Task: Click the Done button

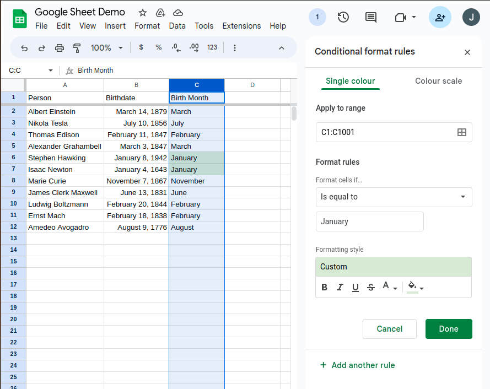Action: 449,329
